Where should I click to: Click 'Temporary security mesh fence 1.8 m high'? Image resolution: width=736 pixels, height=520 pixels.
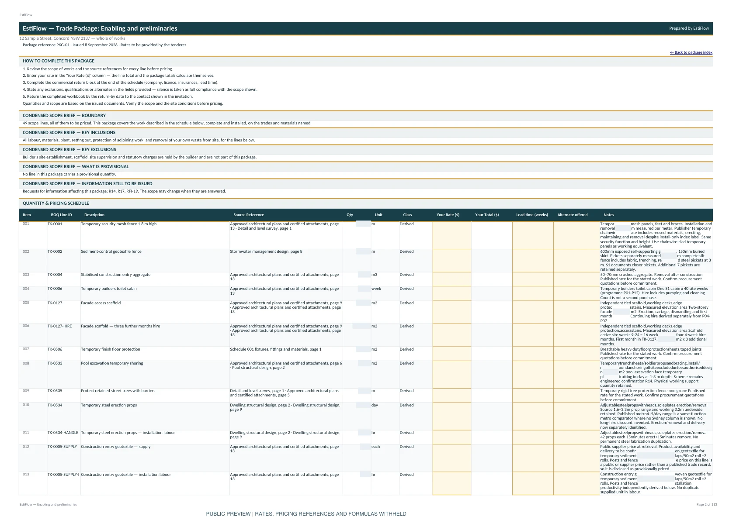[118, 224]
